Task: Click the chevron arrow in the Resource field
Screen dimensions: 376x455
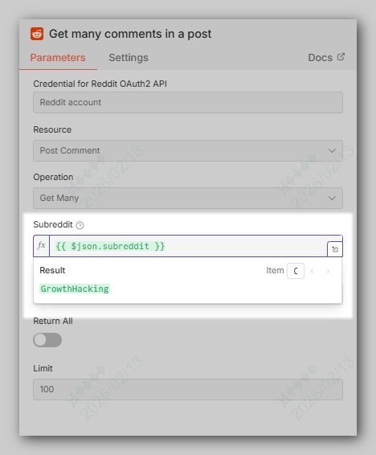Action: pyautogui.click(x=332, y=151)
